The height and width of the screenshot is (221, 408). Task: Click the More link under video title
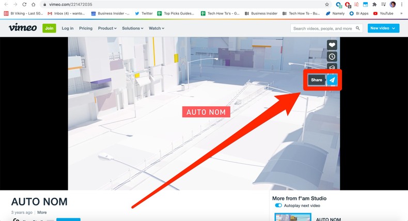pos(42,212)
